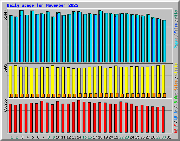The height and width of the screenshot is (141, 180).
Task: Click the red kB F bar for day 14
Action: [x=79, y=116]
